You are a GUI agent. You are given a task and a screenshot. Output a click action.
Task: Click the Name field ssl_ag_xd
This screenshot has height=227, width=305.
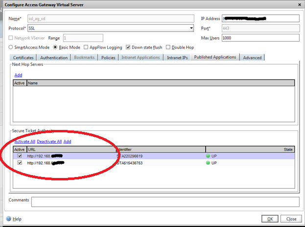[111, 19]
